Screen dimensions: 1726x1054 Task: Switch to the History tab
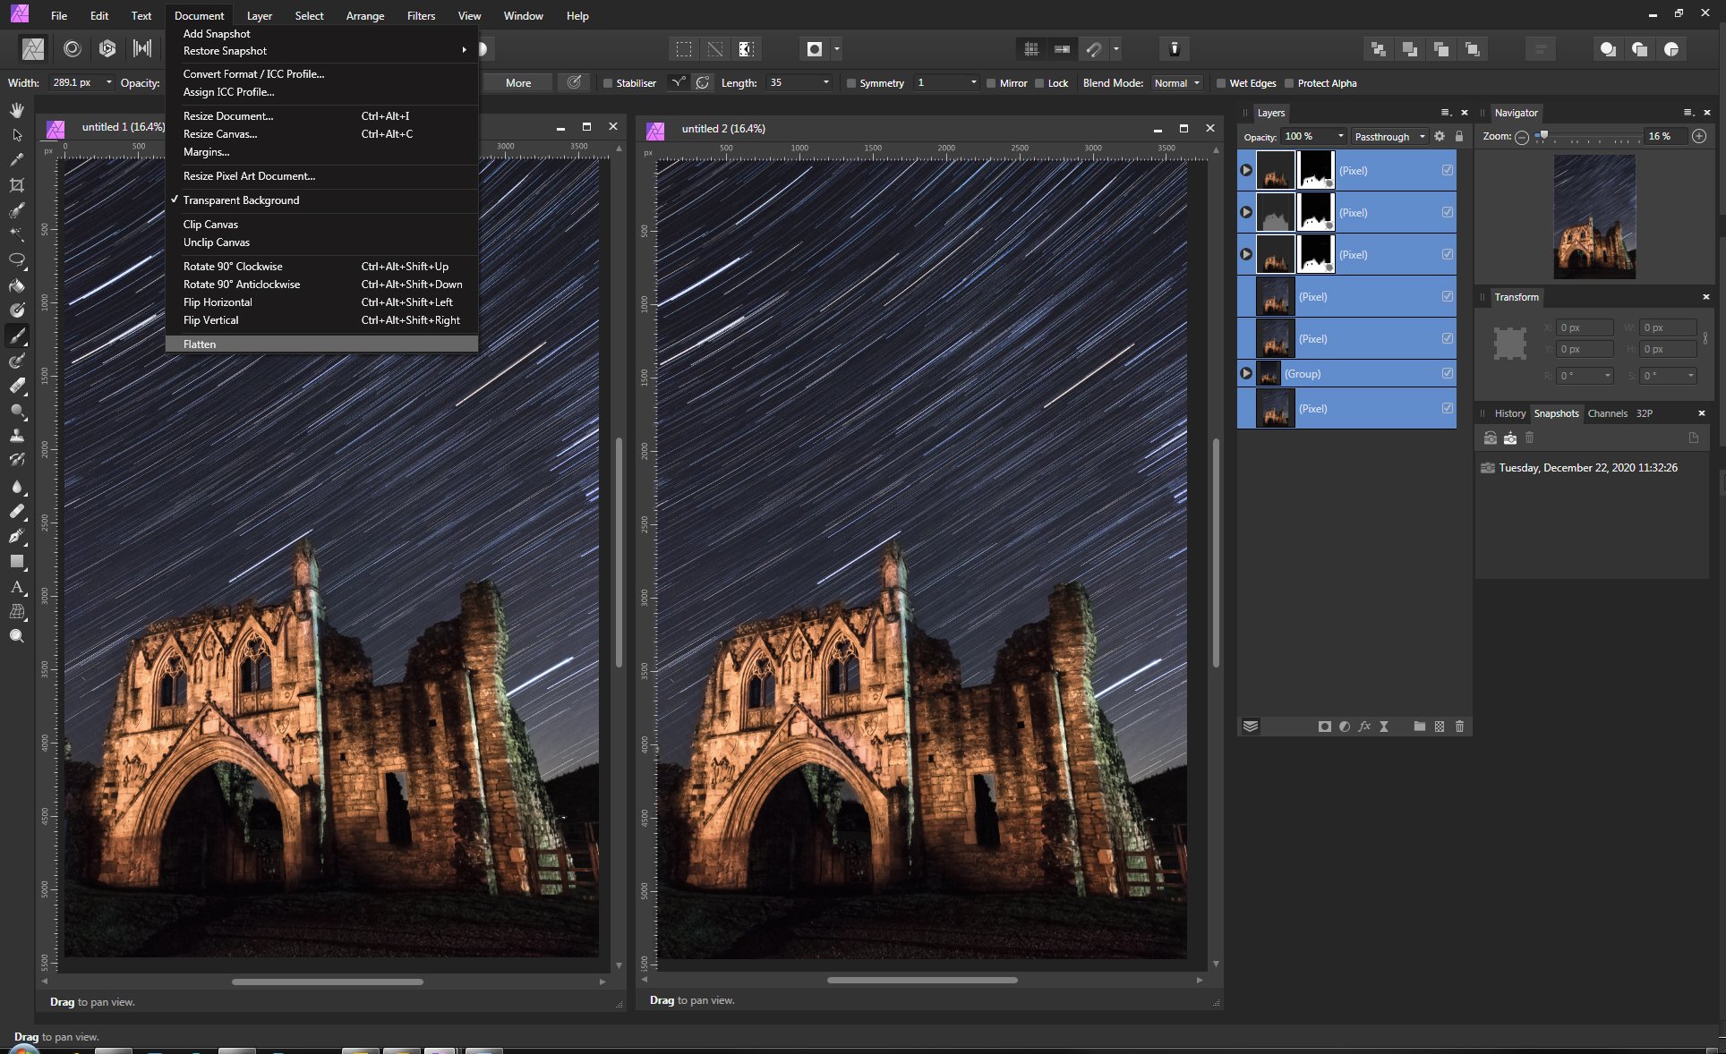coord(1510,413)
